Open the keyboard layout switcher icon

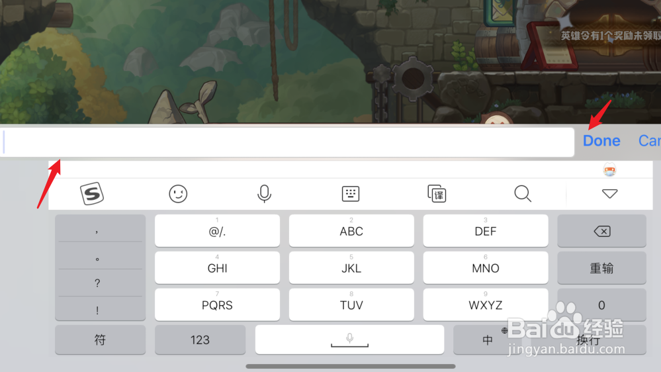point(350,193)
